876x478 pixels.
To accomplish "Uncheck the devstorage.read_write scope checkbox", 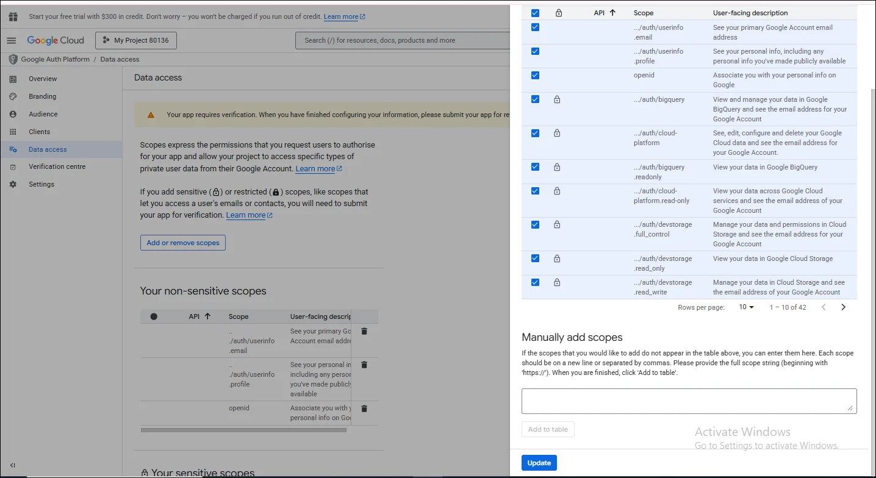I will [x=535, y=282].
